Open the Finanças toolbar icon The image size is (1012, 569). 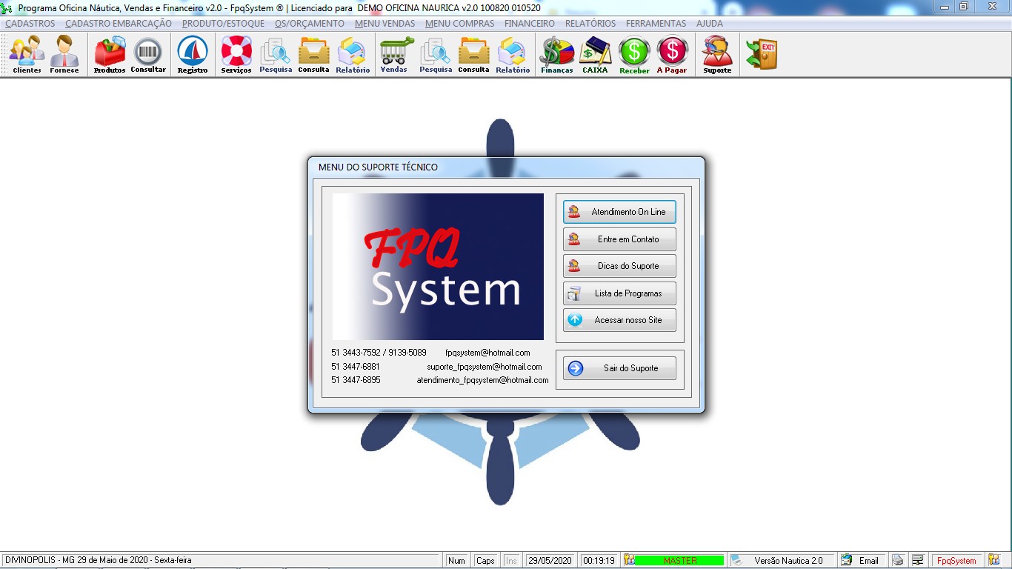pos(556,55)
